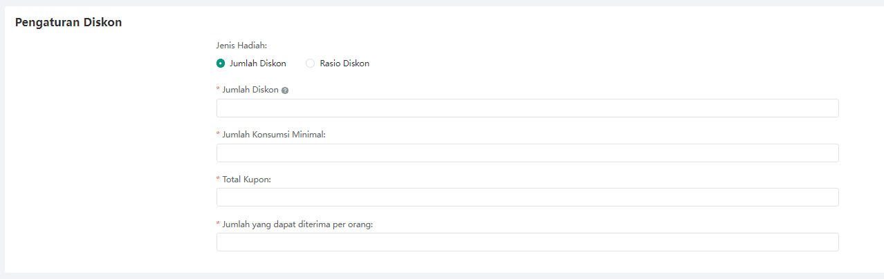Viewport: 884px width, 279px height.
Task: Click the asterisk before the per orang label
Action: [x=219, y=224]
